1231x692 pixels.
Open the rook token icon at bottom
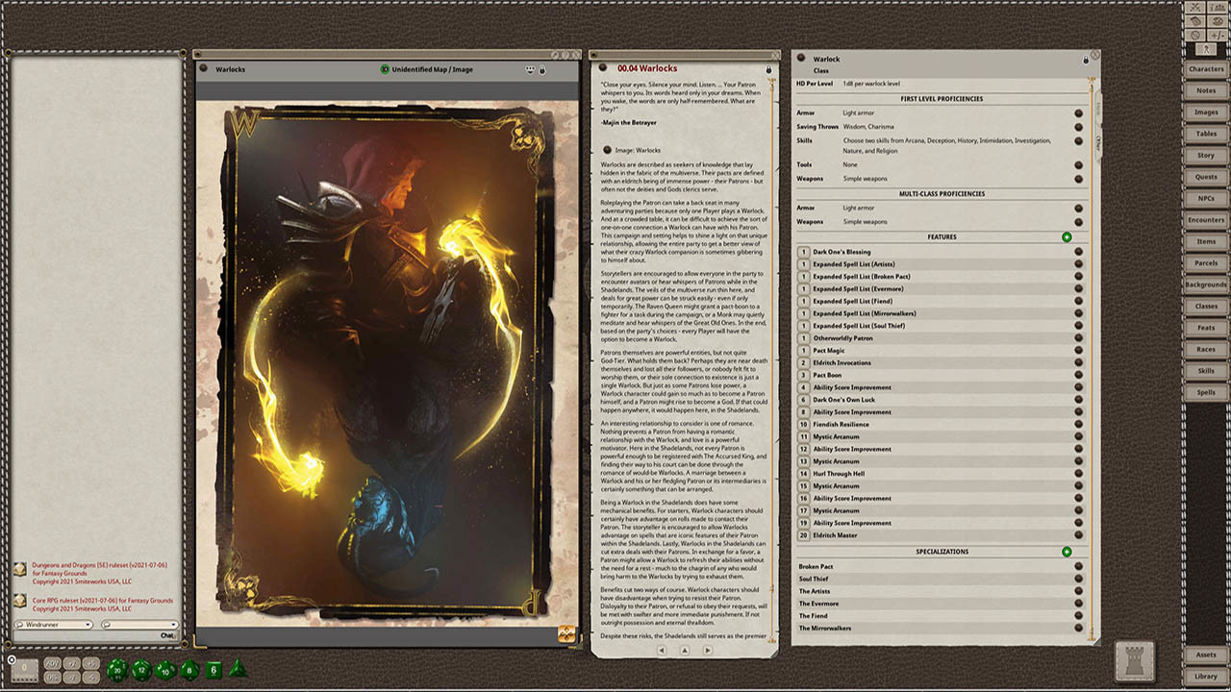[x=1134, y=661]
